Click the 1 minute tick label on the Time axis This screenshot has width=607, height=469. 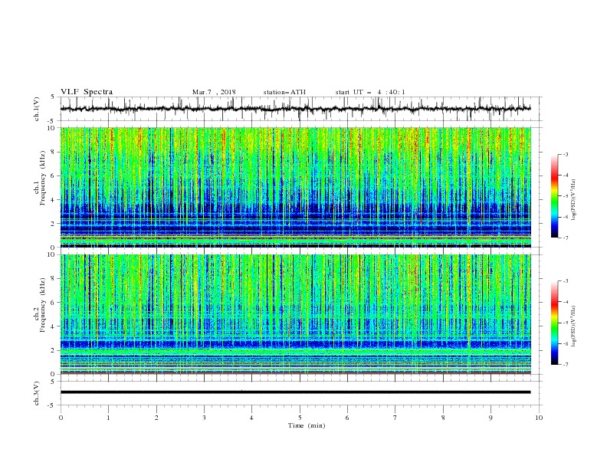click(x=108, y=418)
